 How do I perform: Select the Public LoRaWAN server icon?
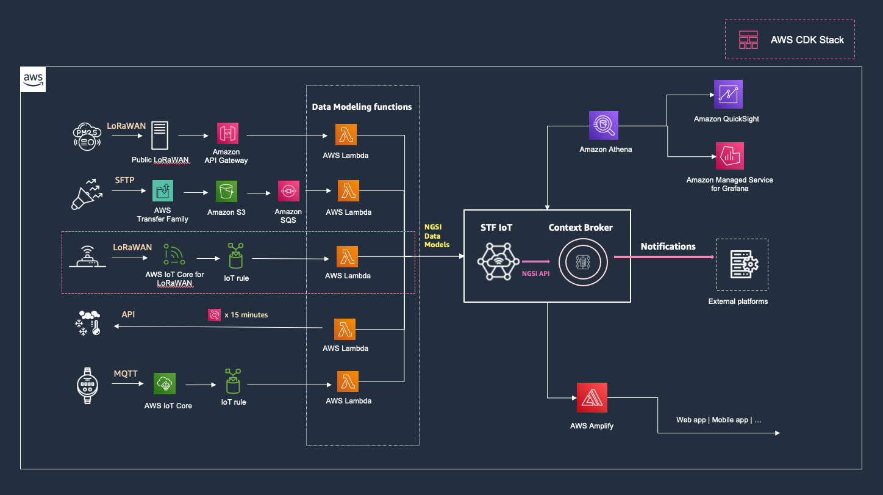pyautogui.click(x=160, y=135)
